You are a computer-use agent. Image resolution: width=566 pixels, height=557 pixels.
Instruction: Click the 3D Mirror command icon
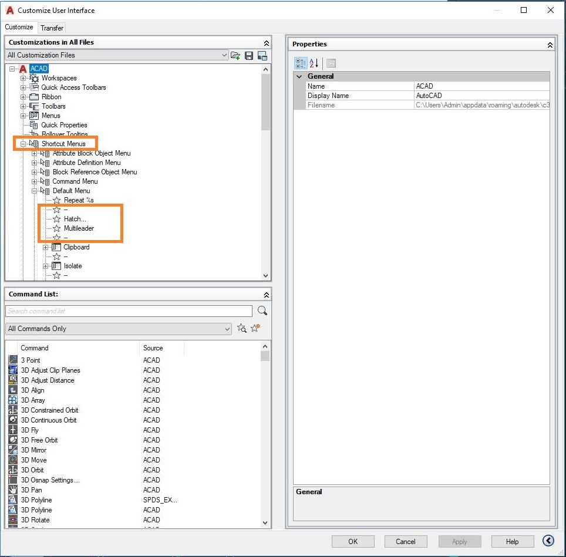(13, 450)
